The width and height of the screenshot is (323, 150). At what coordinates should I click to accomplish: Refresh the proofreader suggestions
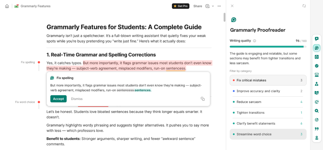point(304,6)
